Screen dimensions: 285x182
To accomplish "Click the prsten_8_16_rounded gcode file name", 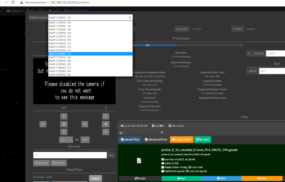I will pyautogui.click(x=199, y=150).
